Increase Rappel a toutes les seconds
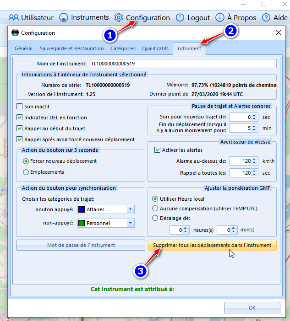The width and height of the screenshot is (290, 321). click(254, 171)
